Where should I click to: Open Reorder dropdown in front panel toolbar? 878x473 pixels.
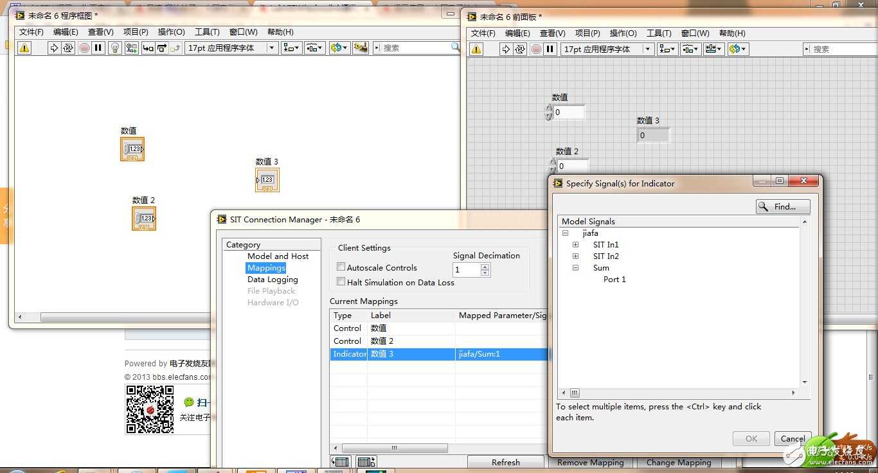[737, 49]
